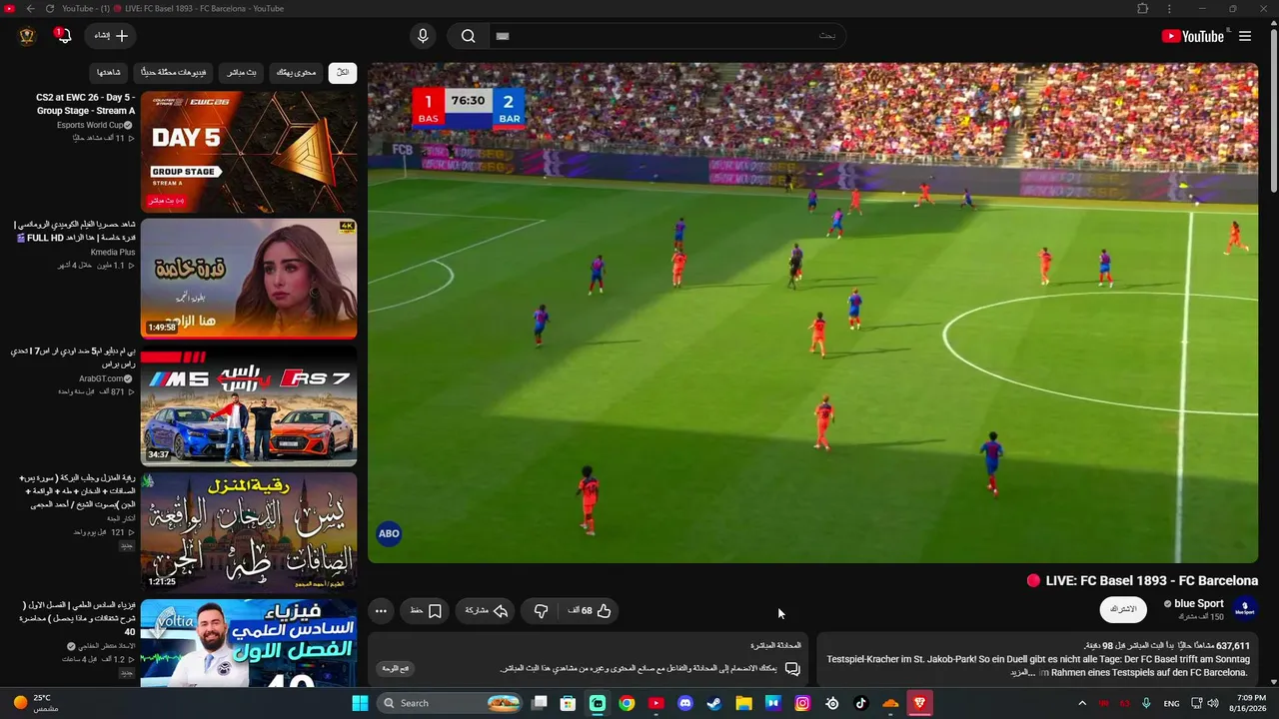Open the CS2 at EWC 26 video title
This screenshot has height=719, width=1279.
85,104
